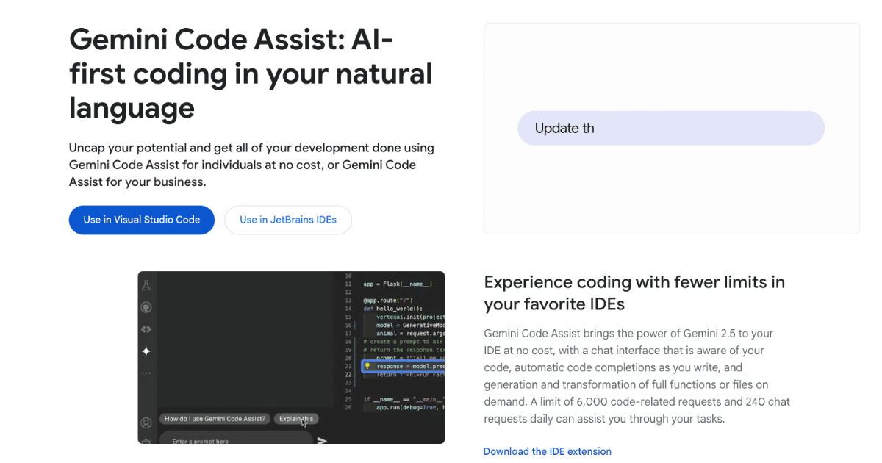The image size is (882, 463).
Task: Open the Gemini sparkle icon in sidebar
Action: [146, 351]
